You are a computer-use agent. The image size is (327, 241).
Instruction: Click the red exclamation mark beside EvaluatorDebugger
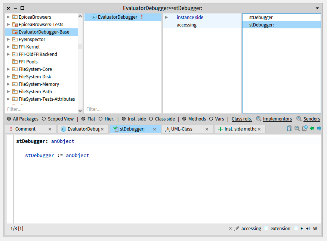[x=142, y=17]
